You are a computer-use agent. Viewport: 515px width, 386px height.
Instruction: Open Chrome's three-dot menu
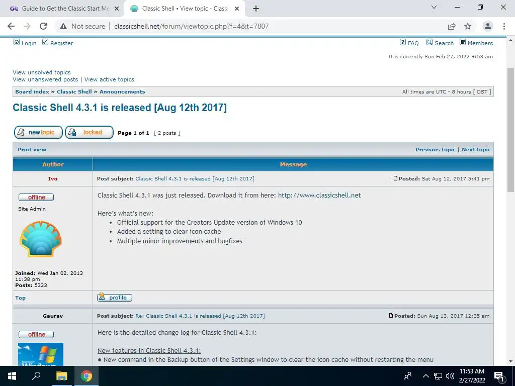(504, 26)
